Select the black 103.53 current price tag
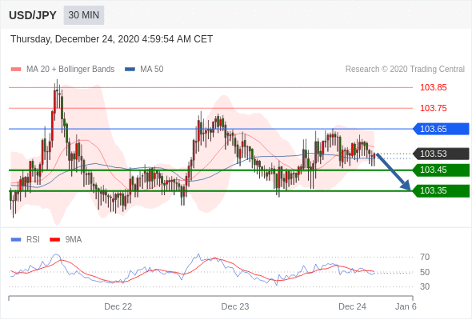The image size is (472, 320). tap(441, 154)
